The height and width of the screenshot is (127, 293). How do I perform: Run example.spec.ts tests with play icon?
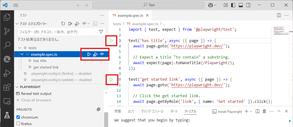(89, 54)
